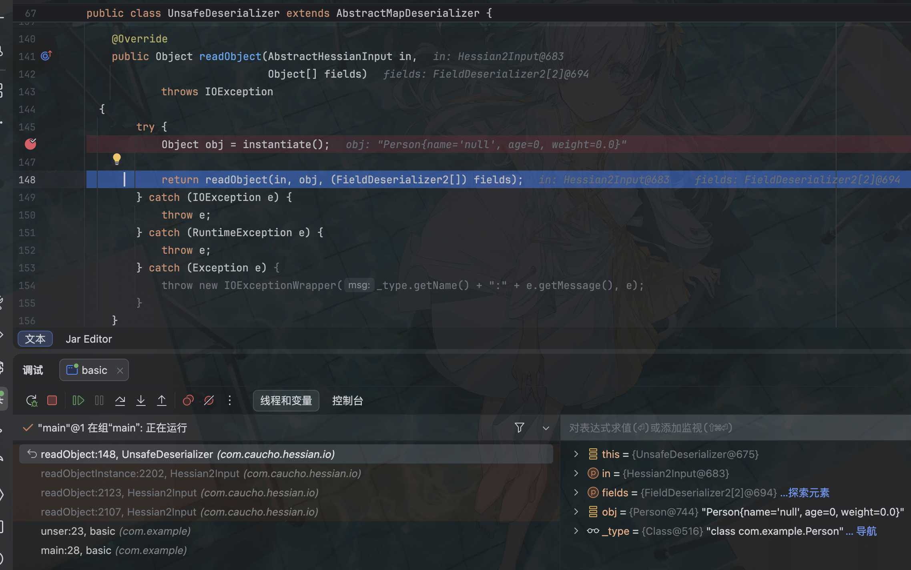Toggle Mute Breakpoints icon
This screenshot has width=911, height=570.
tap(209, 401)
